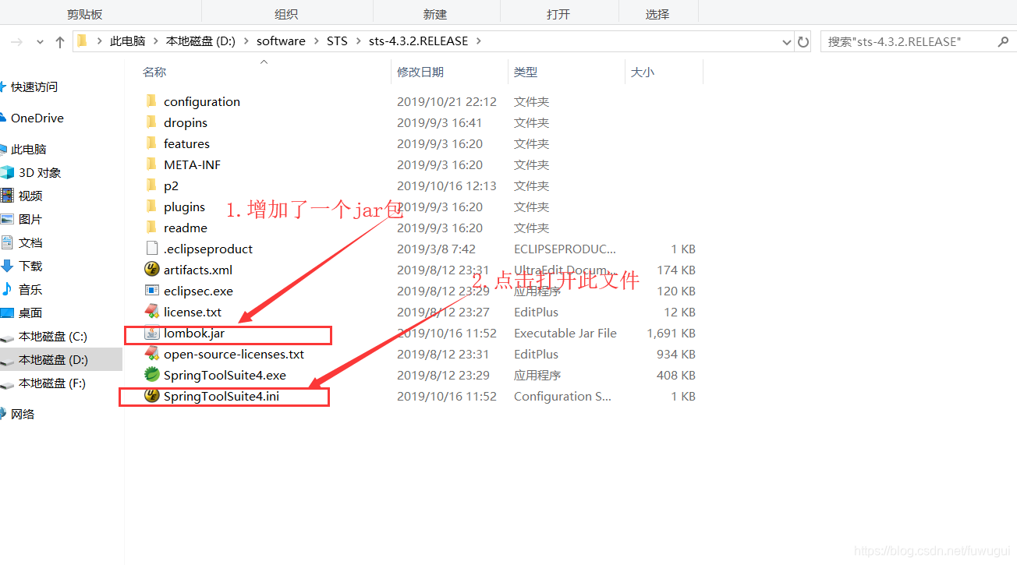Click the OneDrive cloud icon
Screen dimensions: 1017x565
2,118
